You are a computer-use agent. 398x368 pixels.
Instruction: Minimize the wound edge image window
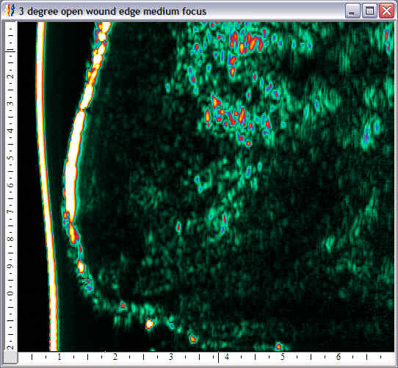(x=352, y=11)
